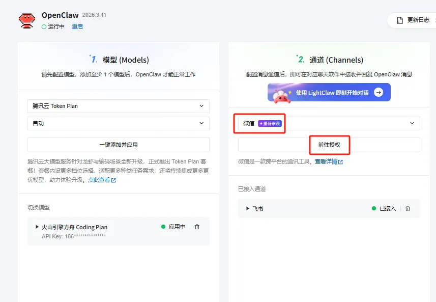
Task: Expand the 飞书 channel row
Action: tap(247, 208)
